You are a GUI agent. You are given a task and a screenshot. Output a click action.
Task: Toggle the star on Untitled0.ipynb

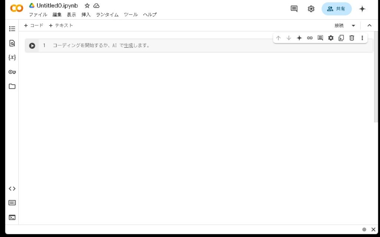[87, 6]
